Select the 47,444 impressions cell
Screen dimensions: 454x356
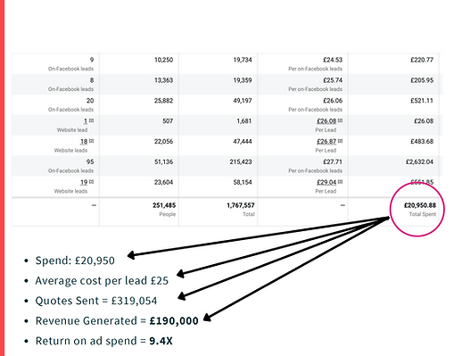(x=243, y=142)
